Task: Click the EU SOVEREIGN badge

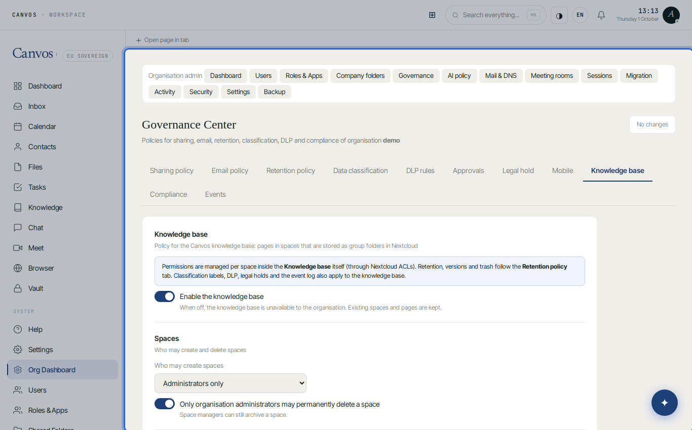Action: [88, 56]
